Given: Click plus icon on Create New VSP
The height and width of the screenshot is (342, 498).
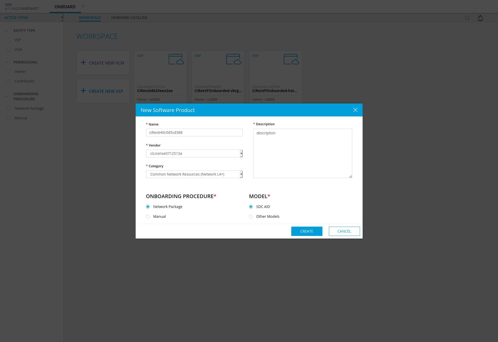Looking at the screenshot, I should tap(83, 91).
